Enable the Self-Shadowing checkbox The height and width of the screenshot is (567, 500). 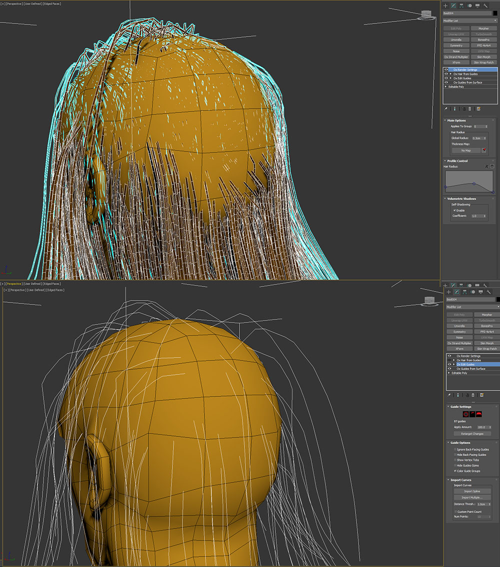454,210
